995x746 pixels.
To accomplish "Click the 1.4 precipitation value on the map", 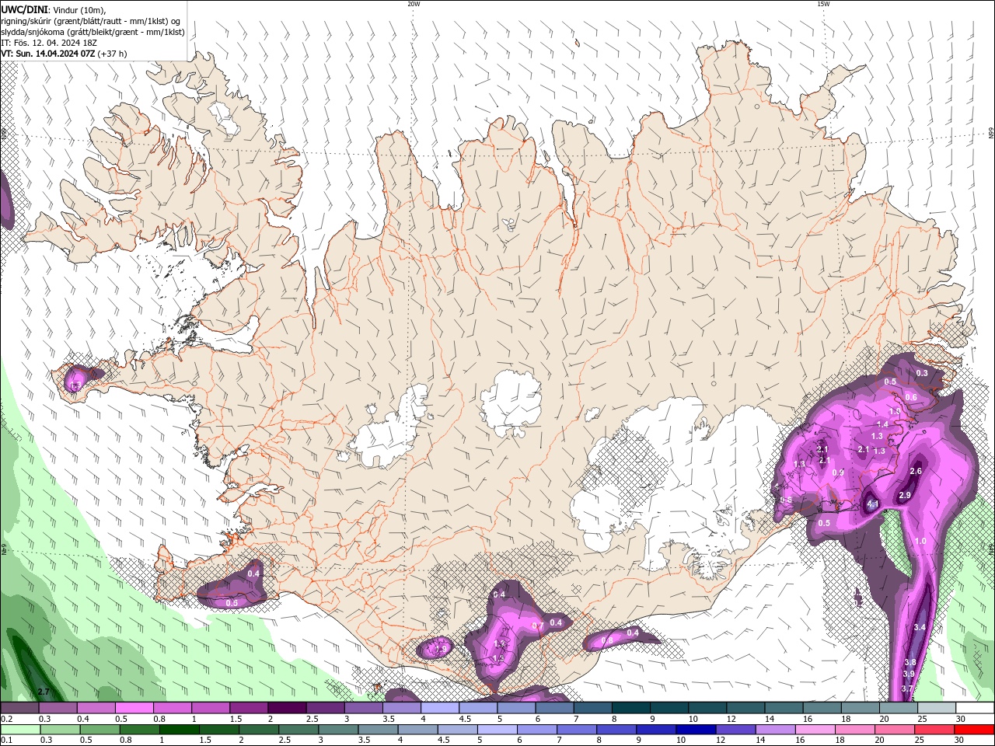I will tap(882, 424).
